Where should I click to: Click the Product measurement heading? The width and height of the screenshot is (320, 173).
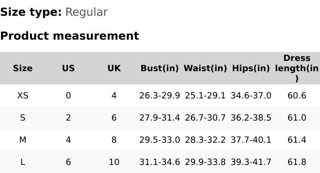click(70, 36)
